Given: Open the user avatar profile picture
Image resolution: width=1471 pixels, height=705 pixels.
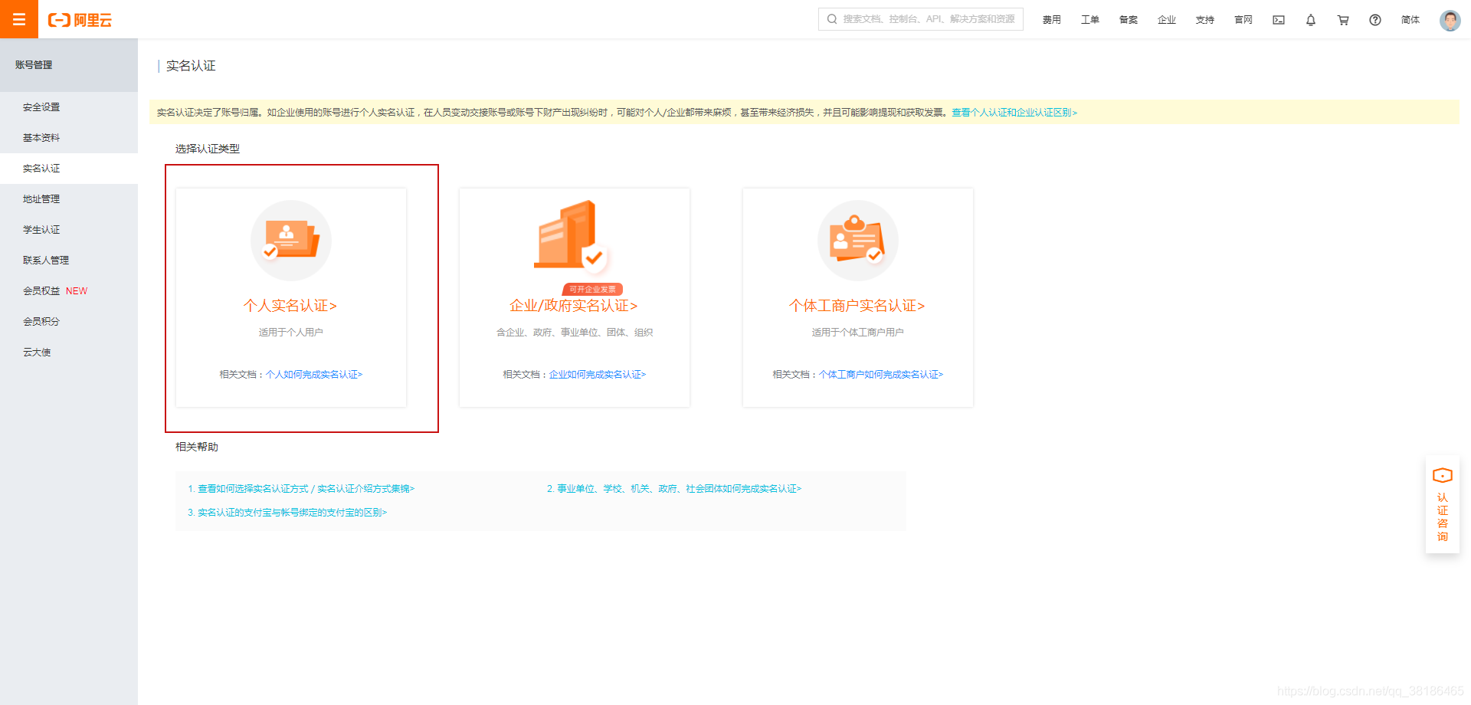Looking at the screenshot, I should (1450, 20).
